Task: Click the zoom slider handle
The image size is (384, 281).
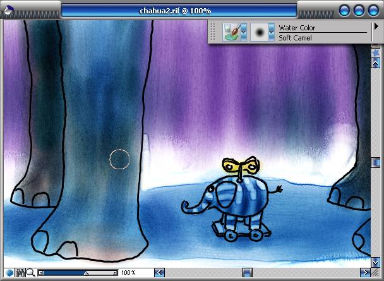Action: click(x=86, y=273)
